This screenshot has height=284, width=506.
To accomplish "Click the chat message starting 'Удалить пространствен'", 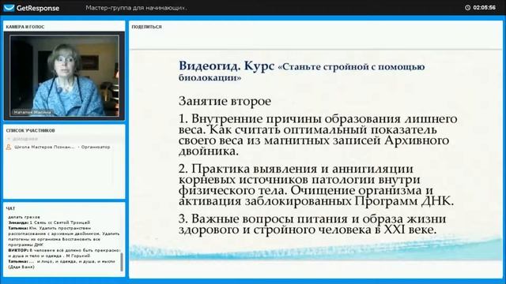I will (x=64, y=237).
